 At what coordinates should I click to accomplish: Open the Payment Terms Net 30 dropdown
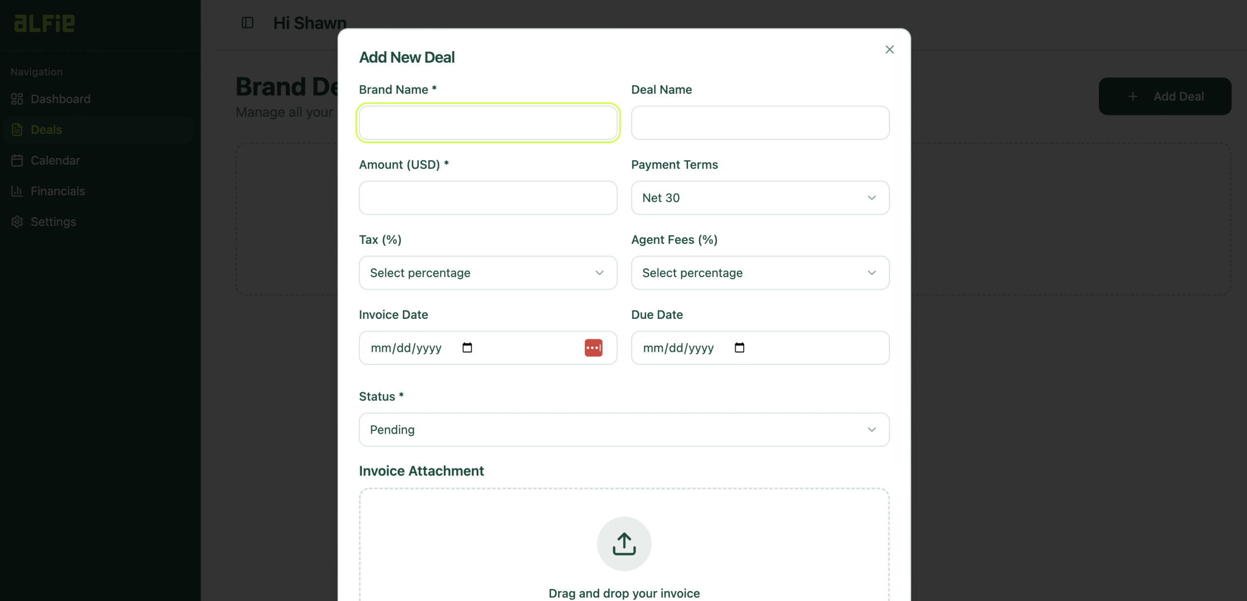tap(760, 198)
